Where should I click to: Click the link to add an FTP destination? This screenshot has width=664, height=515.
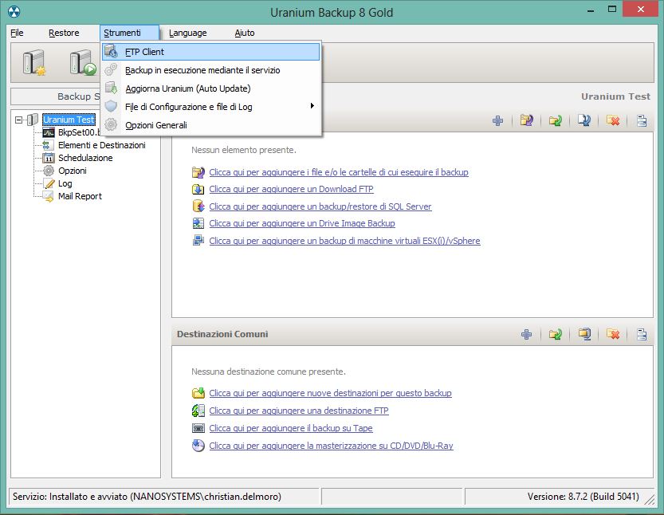299,411
